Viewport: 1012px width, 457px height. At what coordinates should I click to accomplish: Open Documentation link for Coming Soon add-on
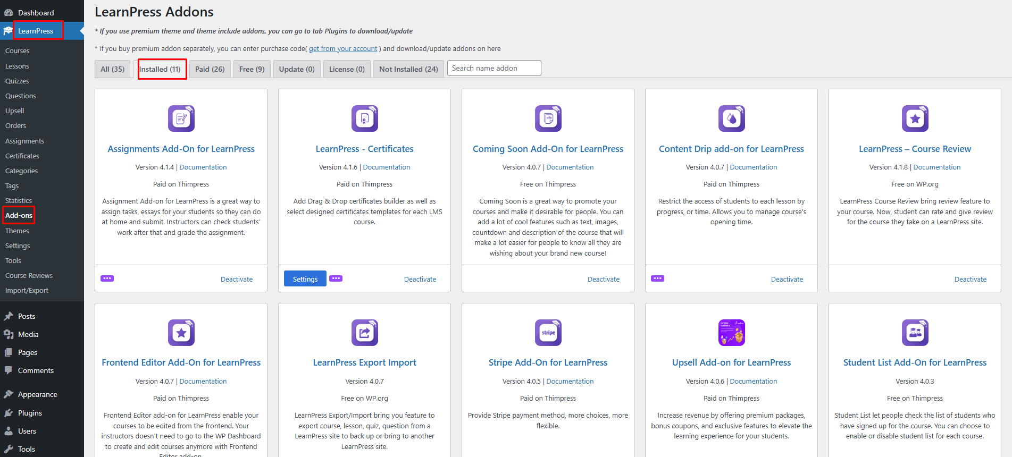click(570, 167)
